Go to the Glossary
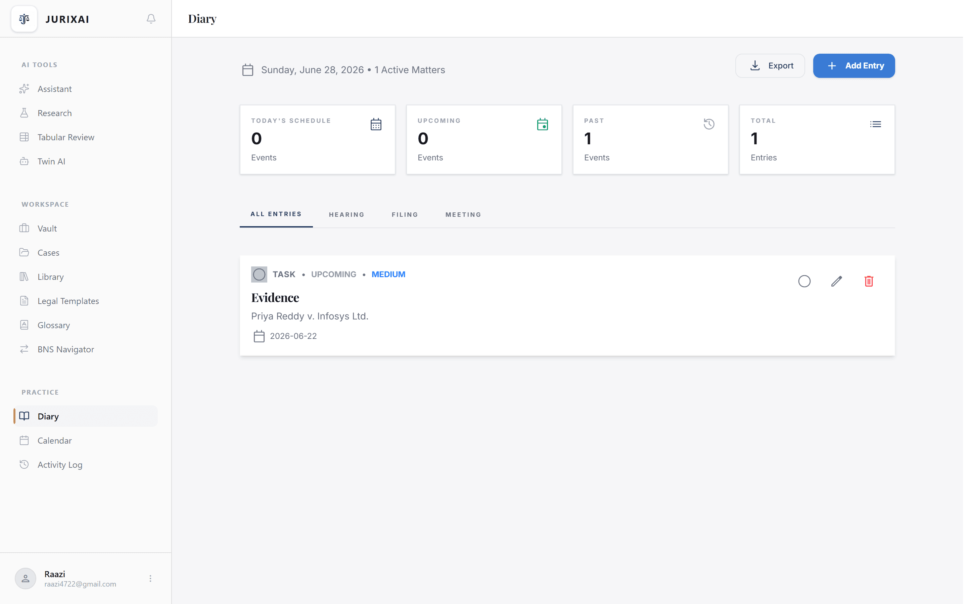The width and height of the screenshot is (967, 604). tap(86, 325)
